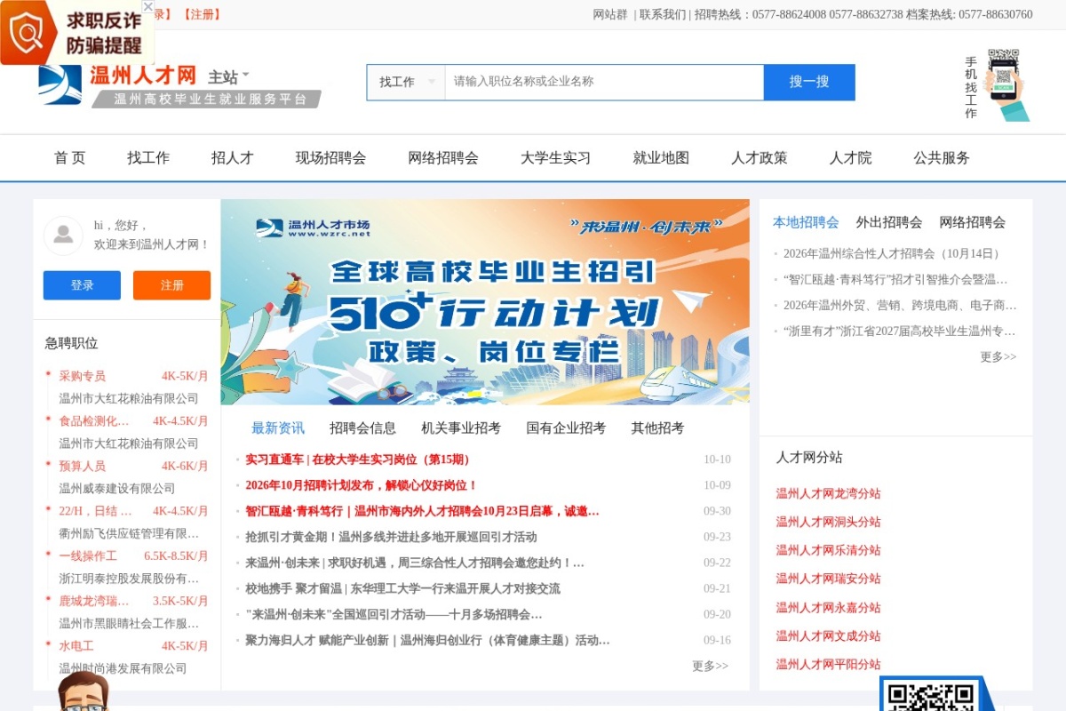Click the 注册 link in top bar
1066x711 pixels.
203,14
